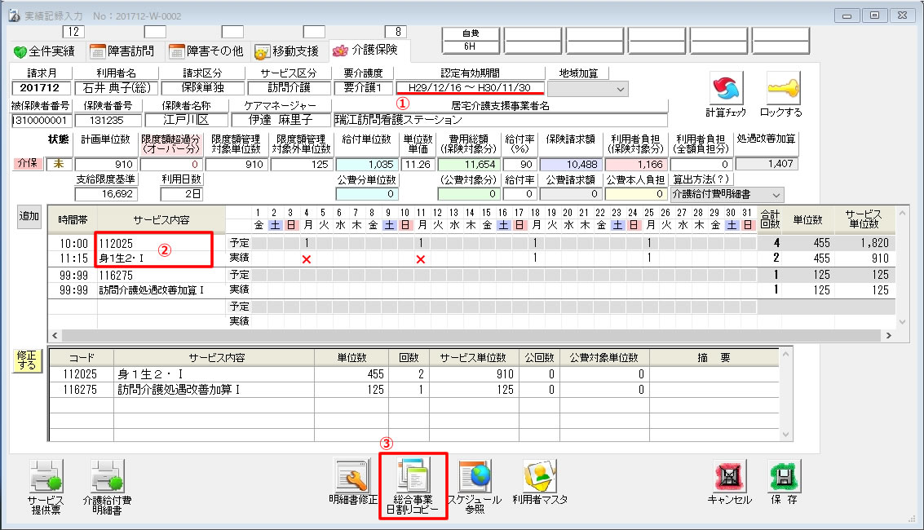
Task: Click the 利用日数 field 2日
Action: click(181, 194)
